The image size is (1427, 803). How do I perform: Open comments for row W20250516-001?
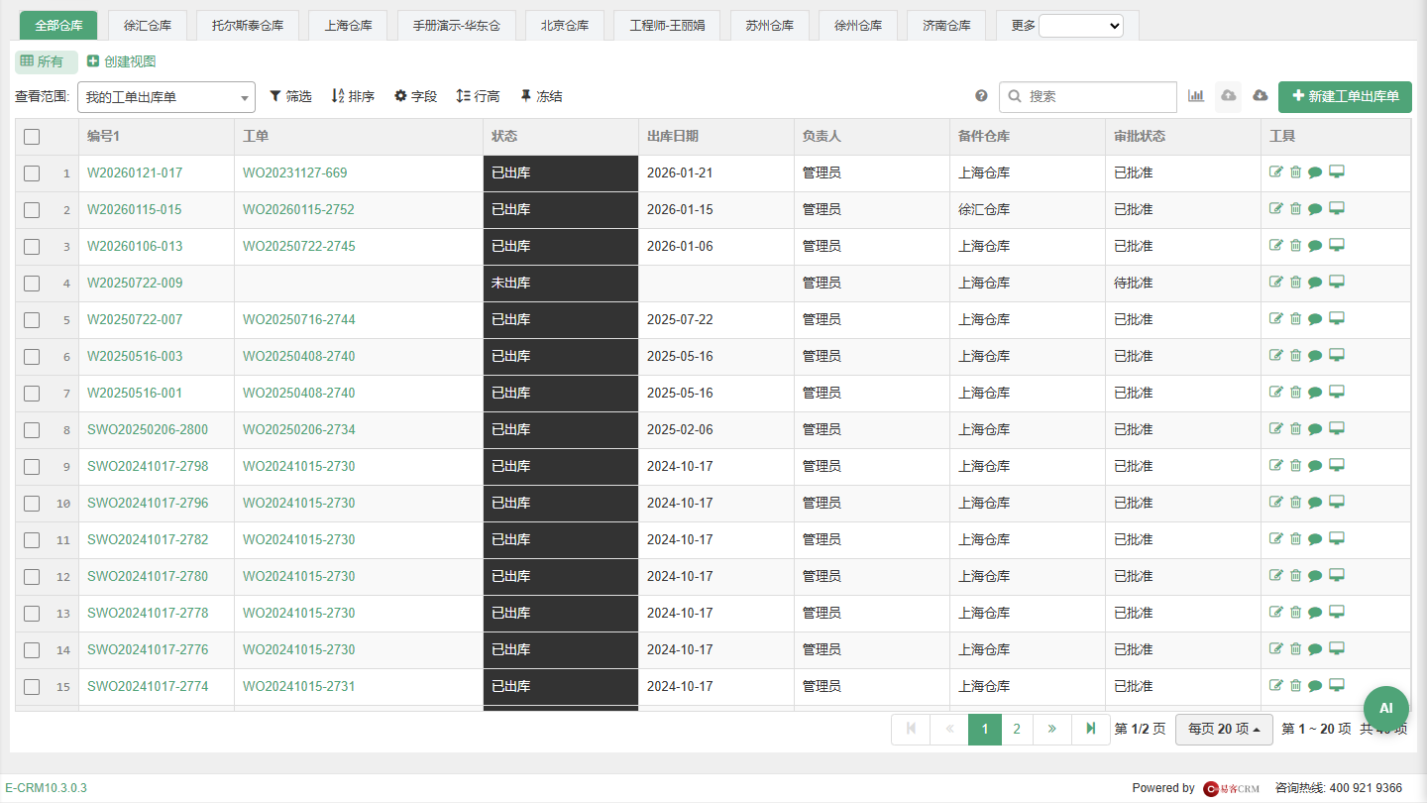[1315, 393]
